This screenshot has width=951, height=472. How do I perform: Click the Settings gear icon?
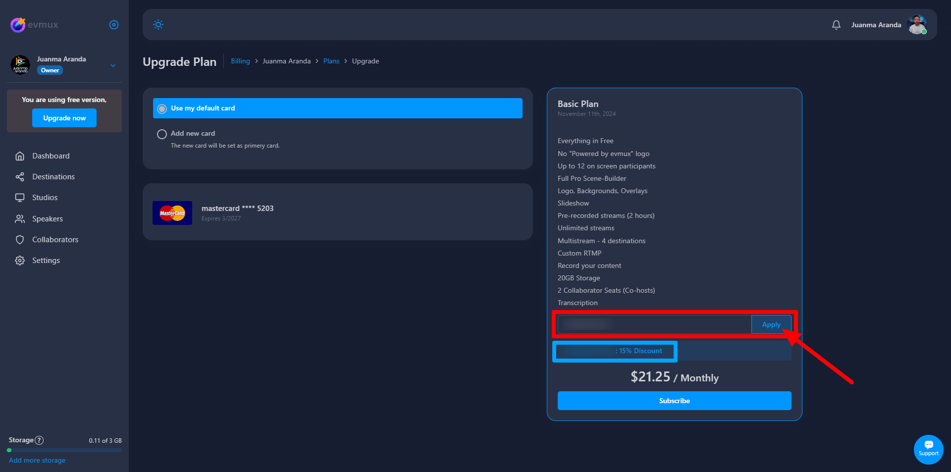coord(20,261)
